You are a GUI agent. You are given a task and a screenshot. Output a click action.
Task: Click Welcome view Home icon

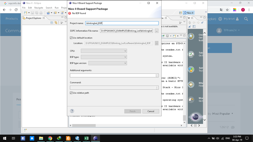190,23
